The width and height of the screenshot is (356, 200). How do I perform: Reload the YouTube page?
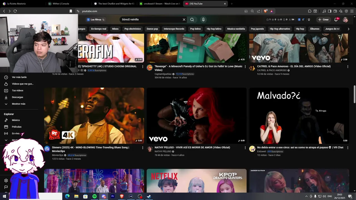coord(15,11)
